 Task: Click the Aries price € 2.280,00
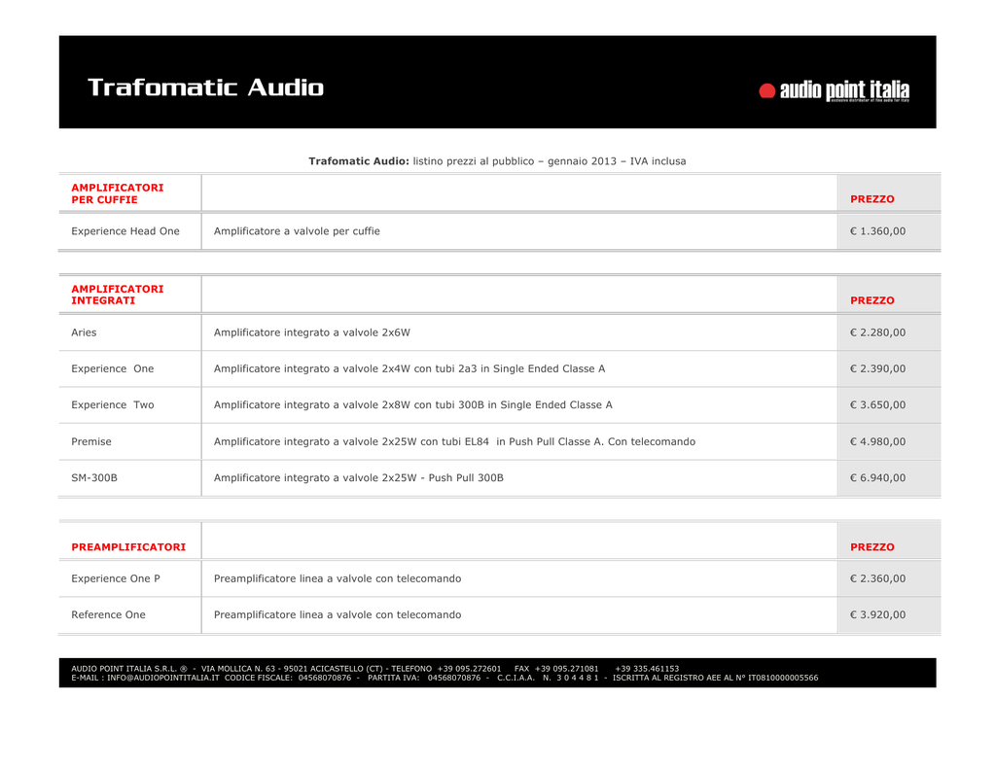[878, 332]
